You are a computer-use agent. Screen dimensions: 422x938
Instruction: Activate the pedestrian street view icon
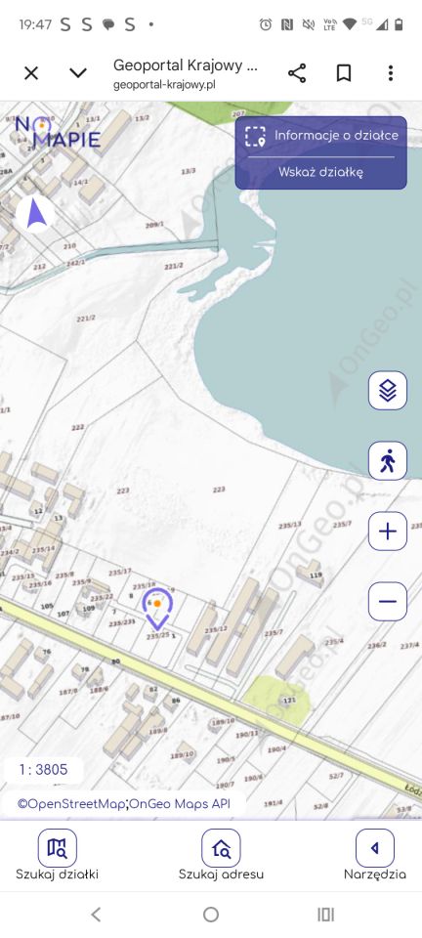point(388,460)
